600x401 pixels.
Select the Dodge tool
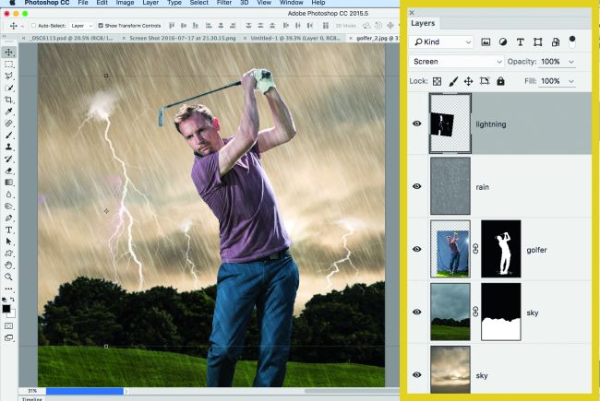[x=8, y=206]
